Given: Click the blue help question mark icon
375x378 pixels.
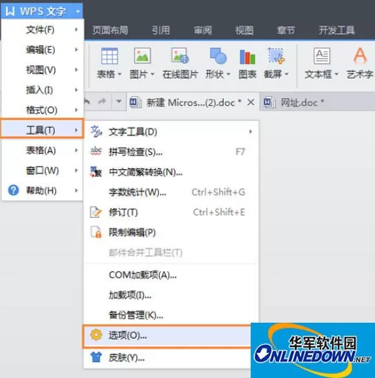Looking at the screenshot, I should (14, 190).
